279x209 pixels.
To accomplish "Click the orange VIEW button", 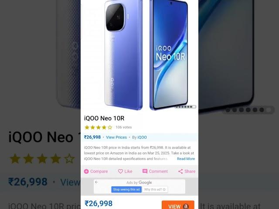I will [178, 205].
